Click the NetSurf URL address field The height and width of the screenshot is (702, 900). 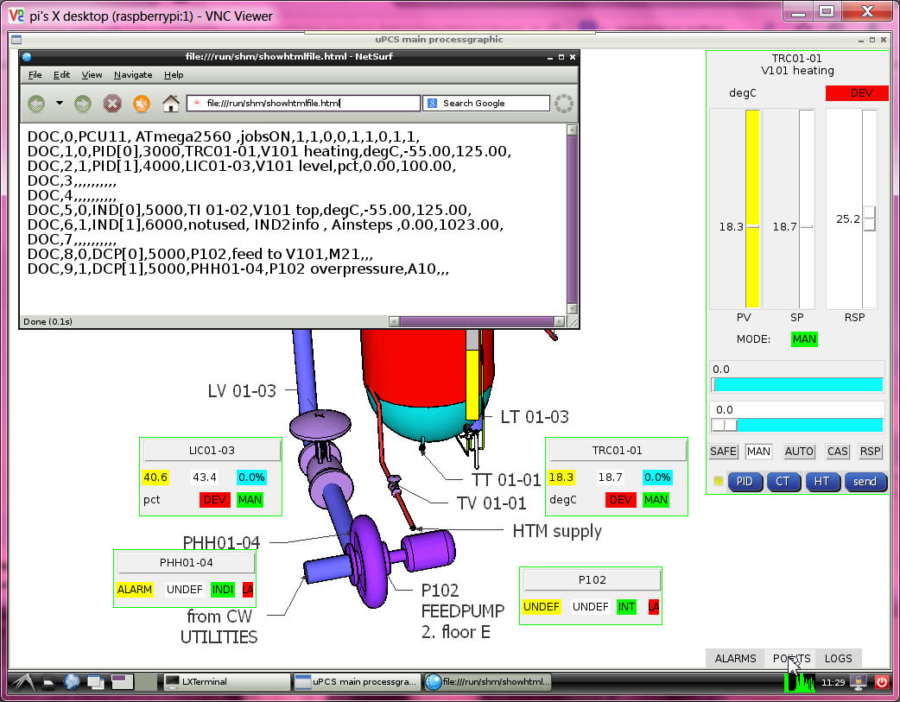coord(302,104)
